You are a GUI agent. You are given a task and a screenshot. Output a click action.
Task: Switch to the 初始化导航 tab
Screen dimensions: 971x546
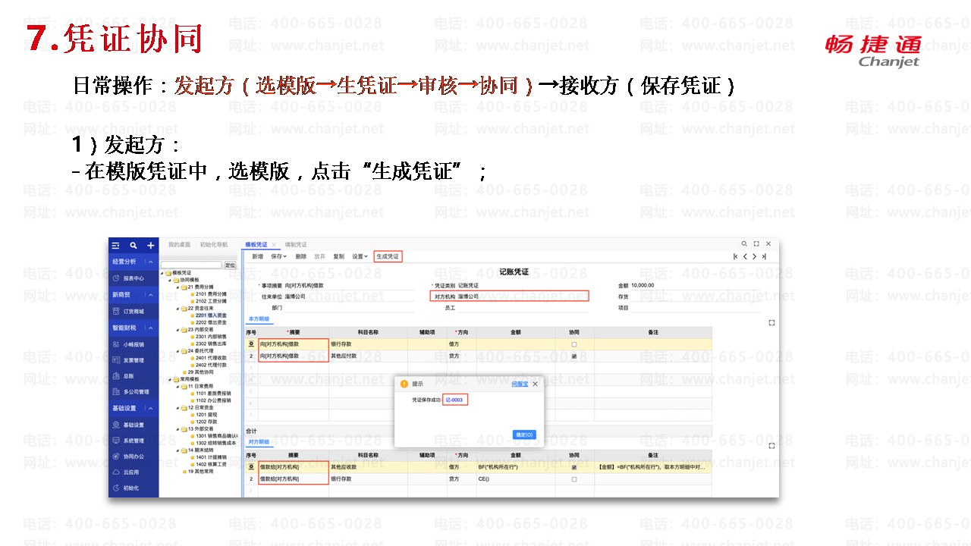tap(214, 245)
